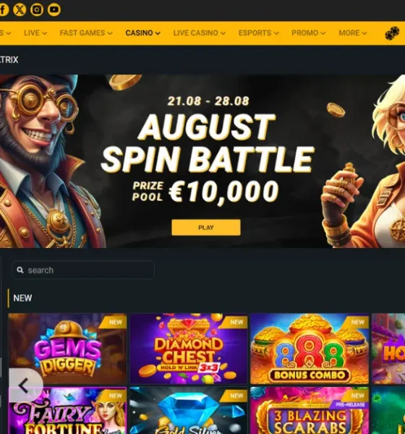This screenshot has height=434, width=405.
Task: Open the CASINO dropdown menu
Action: click(143, 33)
